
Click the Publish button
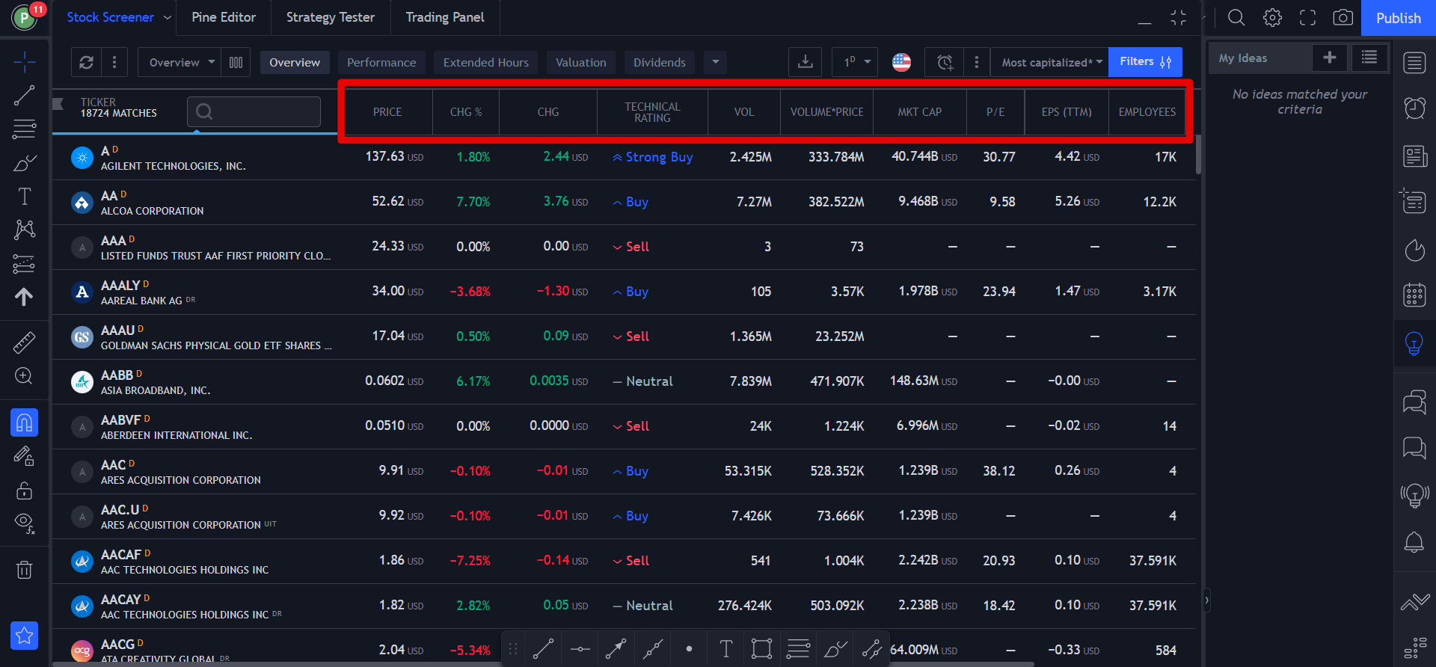coord(1398,18)
